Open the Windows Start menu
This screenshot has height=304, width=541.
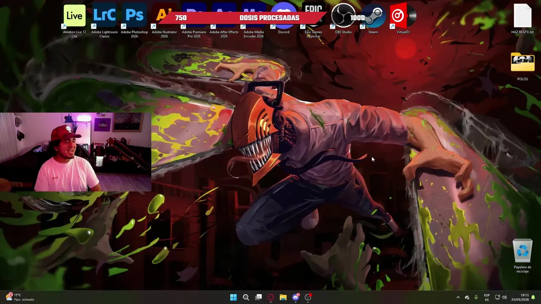click(233, 297)
